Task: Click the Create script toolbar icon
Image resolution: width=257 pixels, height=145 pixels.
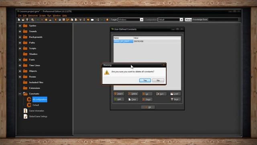Action: point(72,20)
